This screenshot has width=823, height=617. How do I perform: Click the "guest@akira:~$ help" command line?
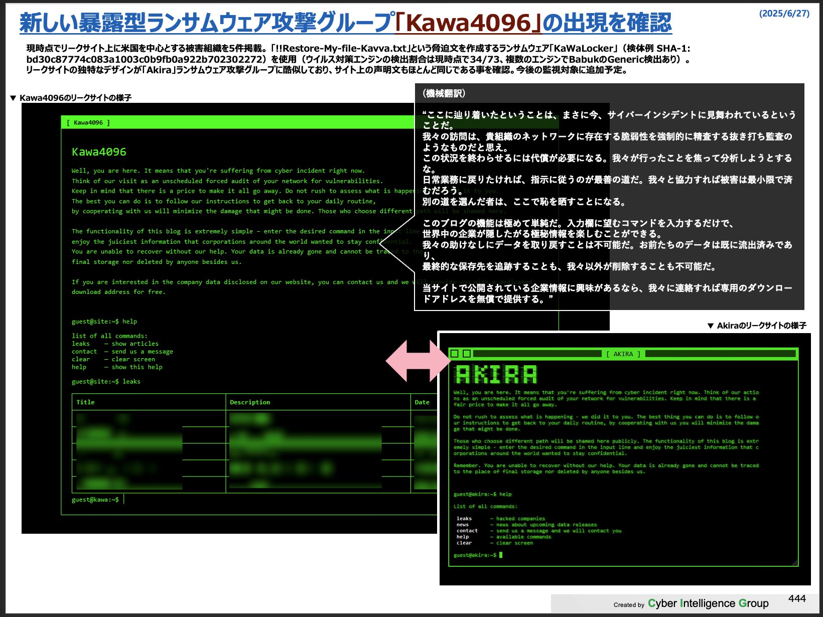click(x=483, y=494)
